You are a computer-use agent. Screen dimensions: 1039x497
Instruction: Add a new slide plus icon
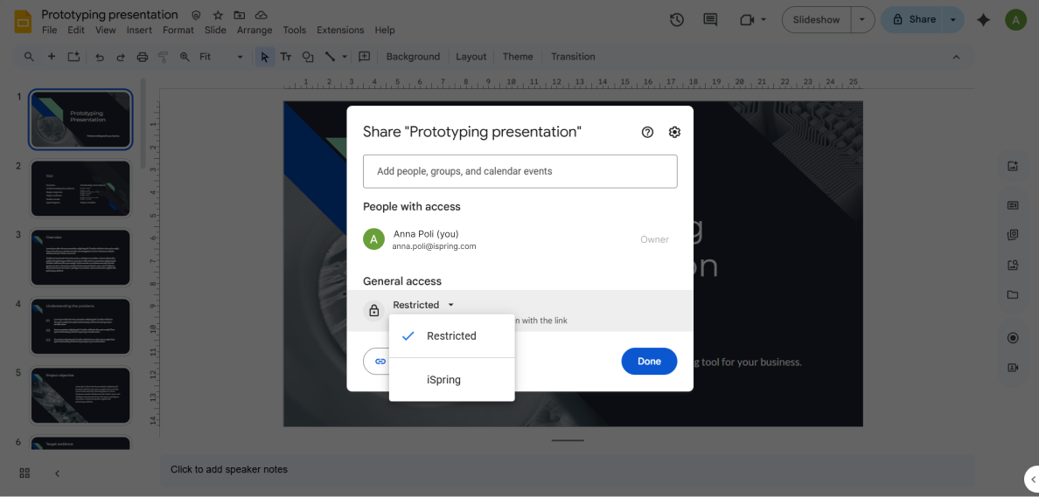click(x=51, y=57)
